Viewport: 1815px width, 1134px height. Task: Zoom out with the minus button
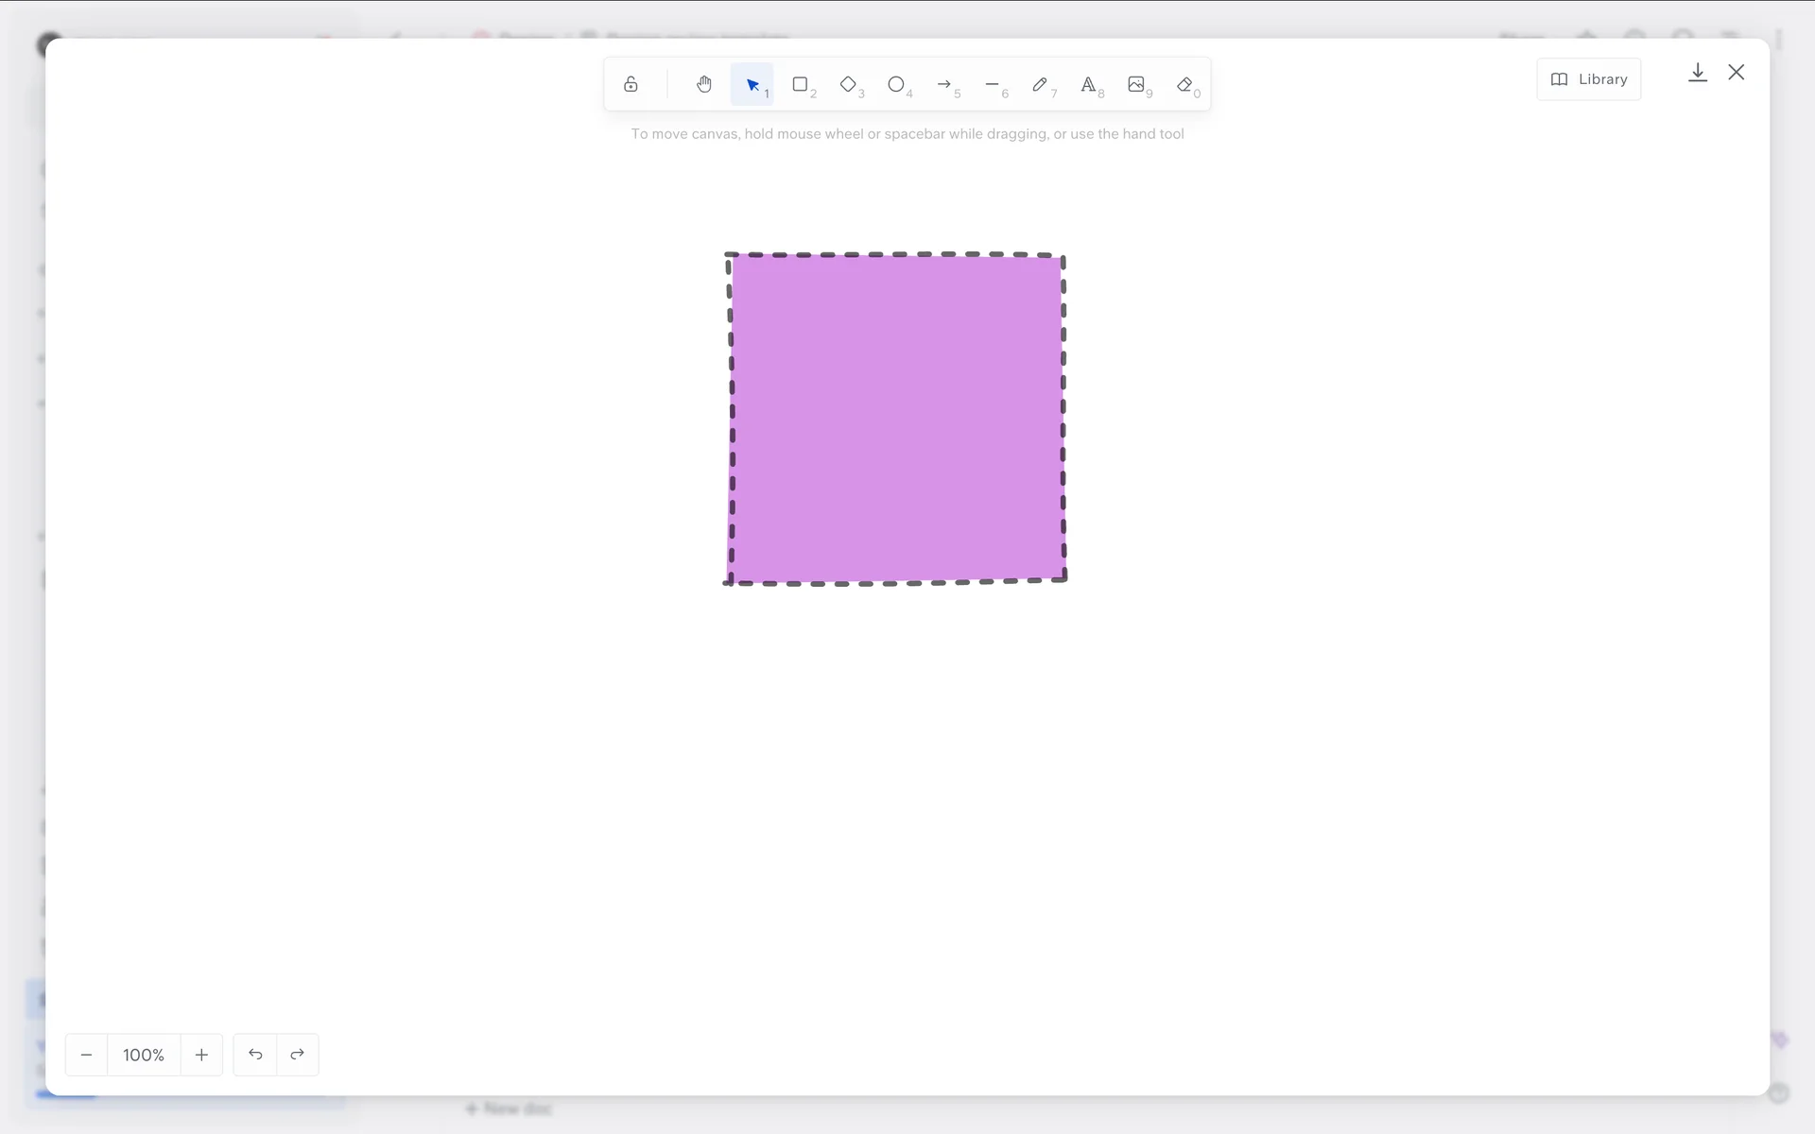point(86,1055)
